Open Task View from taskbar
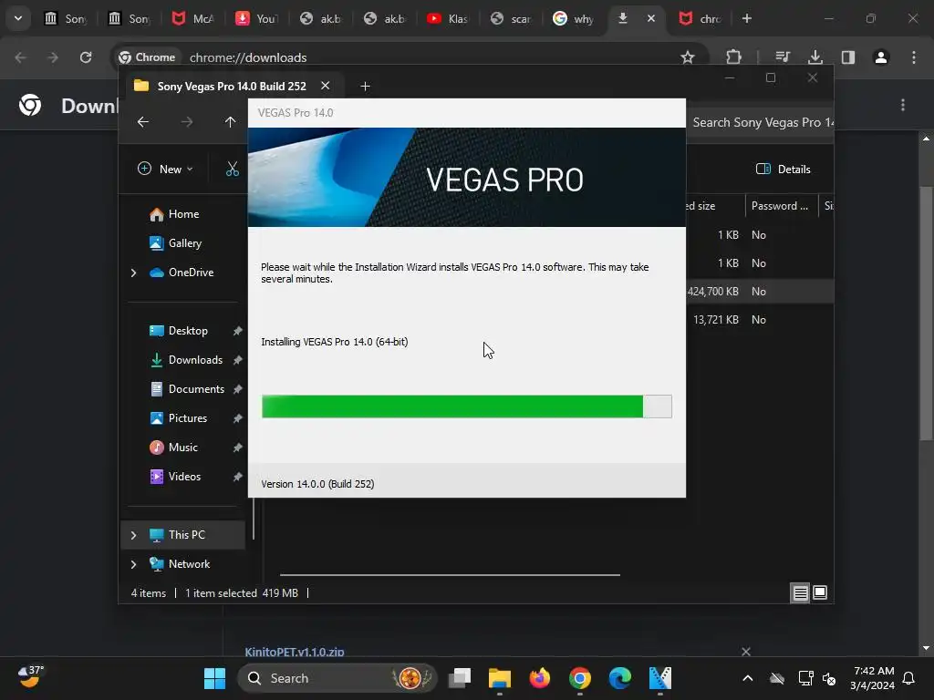934x700 pixels. click(x=460, y=678)
